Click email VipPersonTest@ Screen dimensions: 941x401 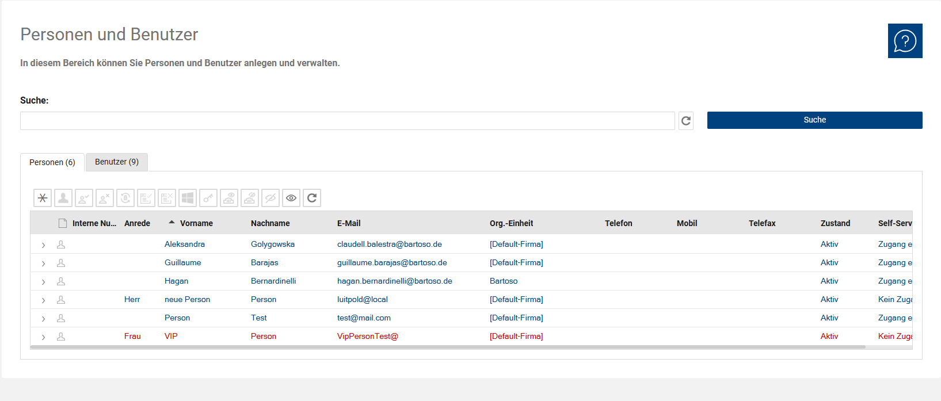368,336
